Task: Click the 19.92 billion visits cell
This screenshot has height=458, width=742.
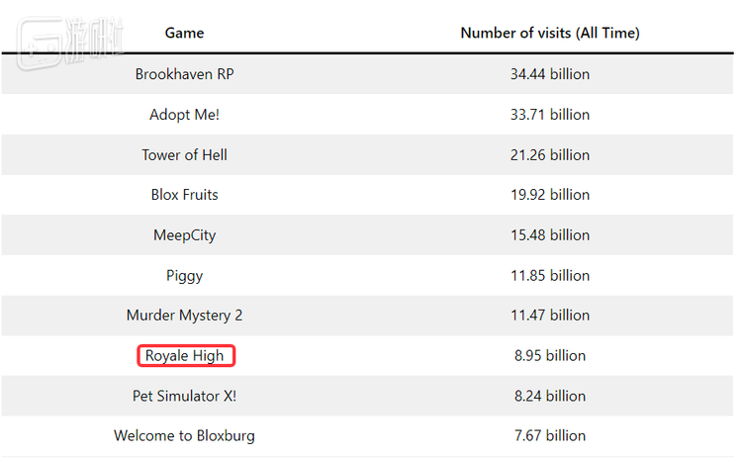Action: tap(550, 195)
